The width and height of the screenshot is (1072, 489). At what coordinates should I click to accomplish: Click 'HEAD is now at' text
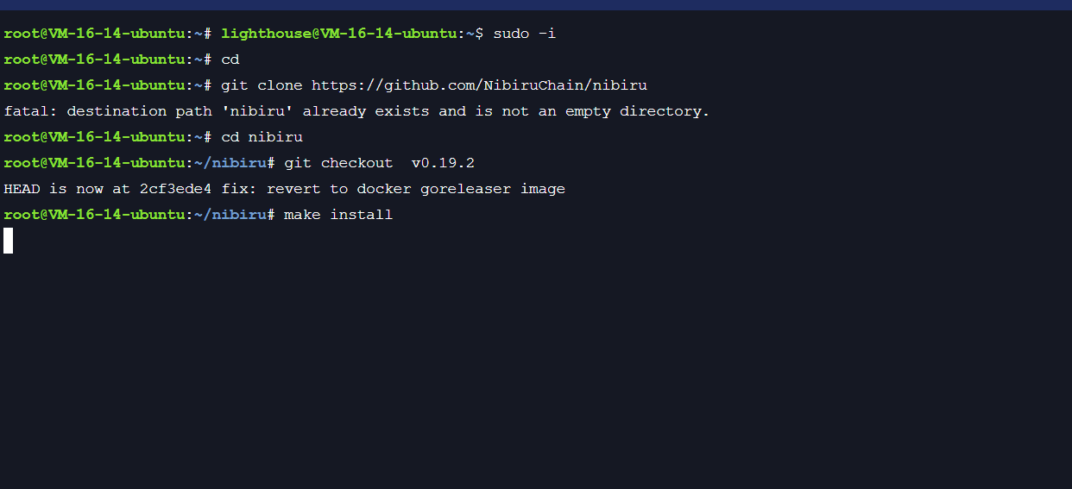(x=67, y=189)
